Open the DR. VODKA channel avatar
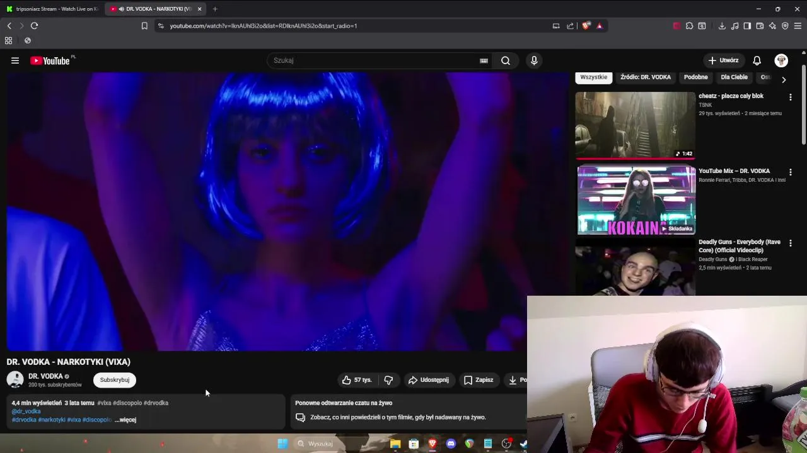 click(x=15, y=379)
